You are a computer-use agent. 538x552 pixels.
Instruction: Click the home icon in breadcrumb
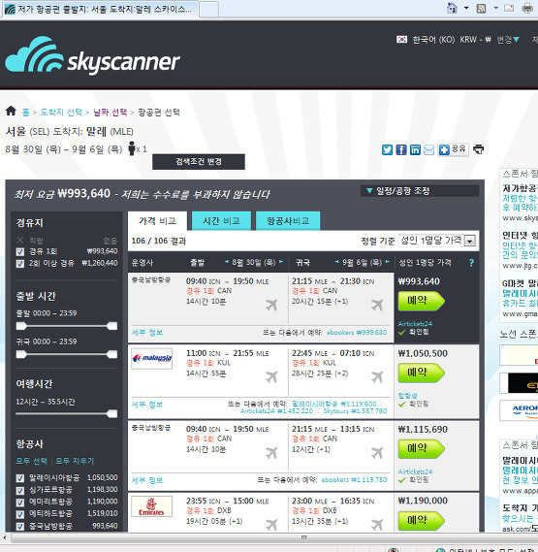coord(11,111)
